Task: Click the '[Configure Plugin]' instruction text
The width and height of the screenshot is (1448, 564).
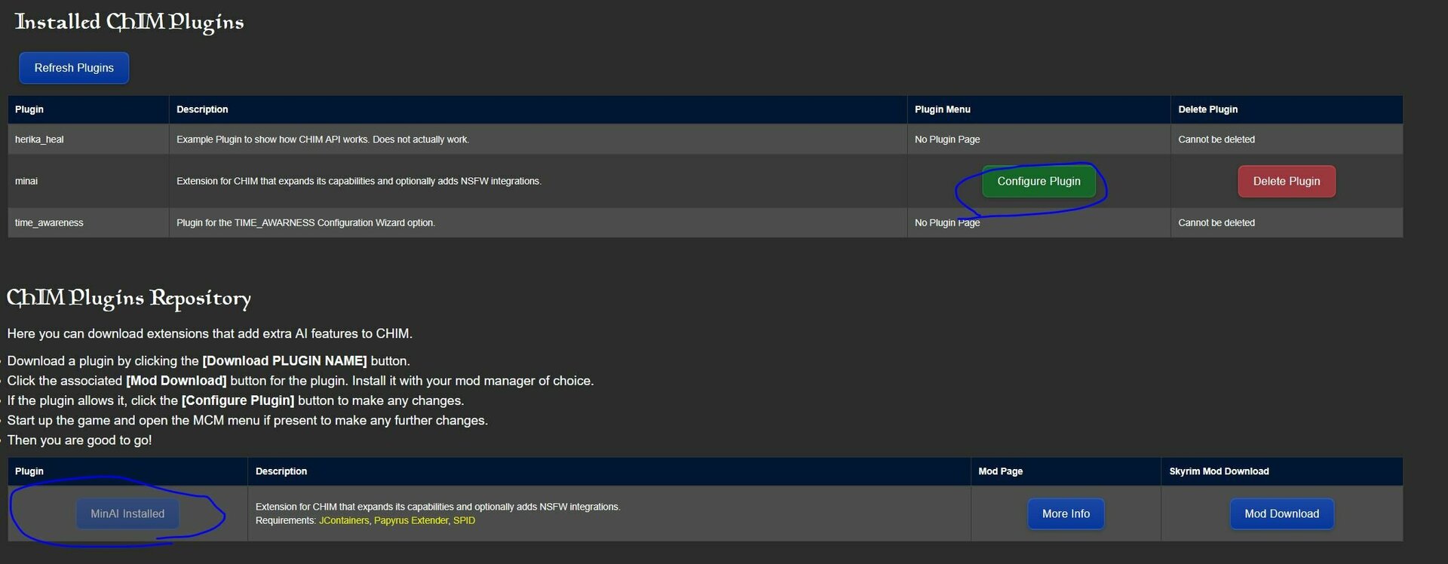Action: pos(238,400)
